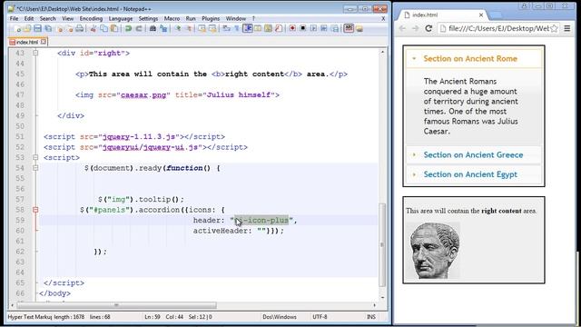Image resolution: width=581 pixels, height=327 pixels.
Task: Collapse function fold at line 54
Action: [x=35, y=168]
